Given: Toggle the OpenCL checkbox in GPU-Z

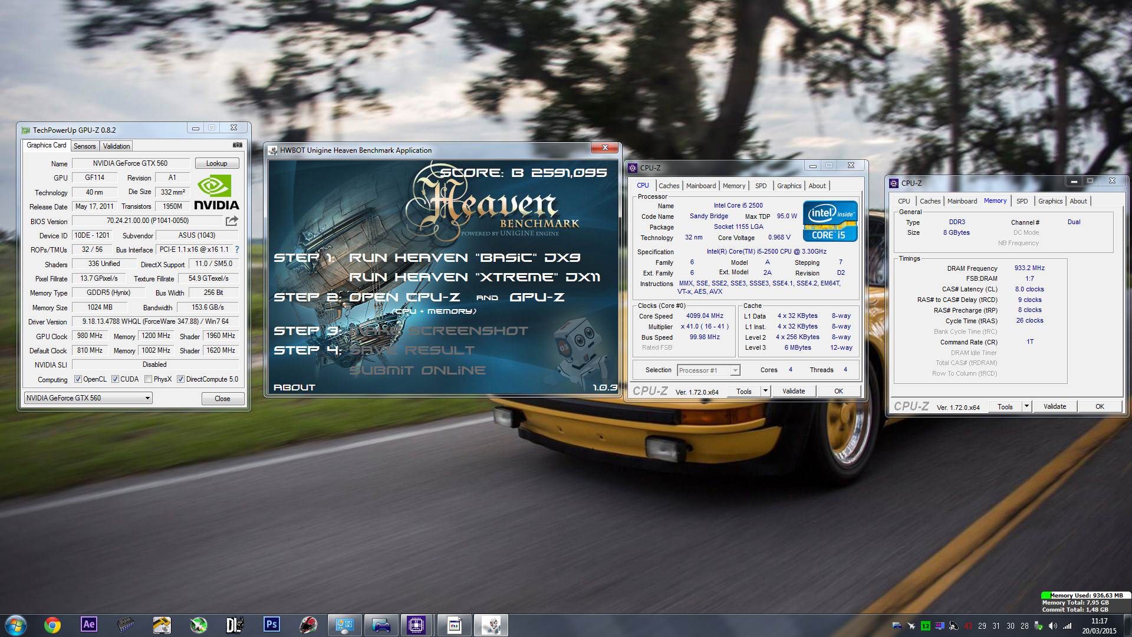Looking at the screenshot, I should [x=78, y=379].
